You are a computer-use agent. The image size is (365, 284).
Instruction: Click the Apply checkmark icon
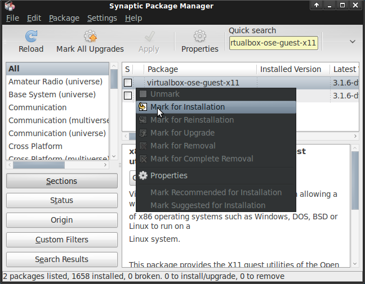(x=149, y=36)
